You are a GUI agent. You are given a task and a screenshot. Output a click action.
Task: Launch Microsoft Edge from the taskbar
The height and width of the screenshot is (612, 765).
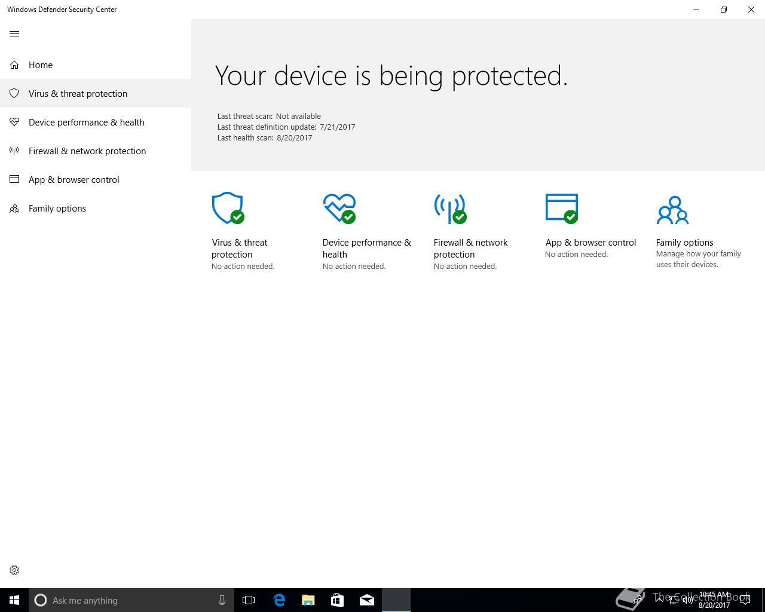[279, 600]
